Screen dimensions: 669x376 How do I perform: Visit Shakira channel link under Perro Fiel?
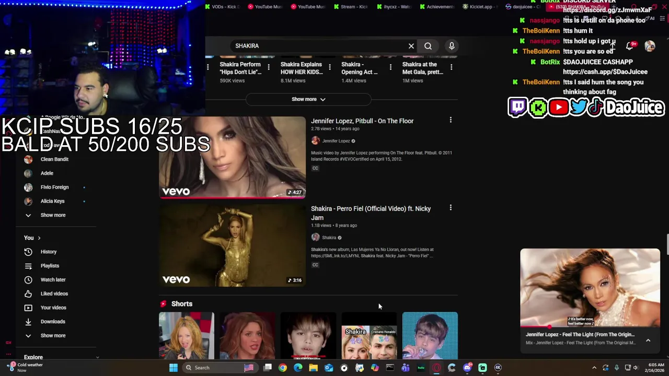point(329,238)
